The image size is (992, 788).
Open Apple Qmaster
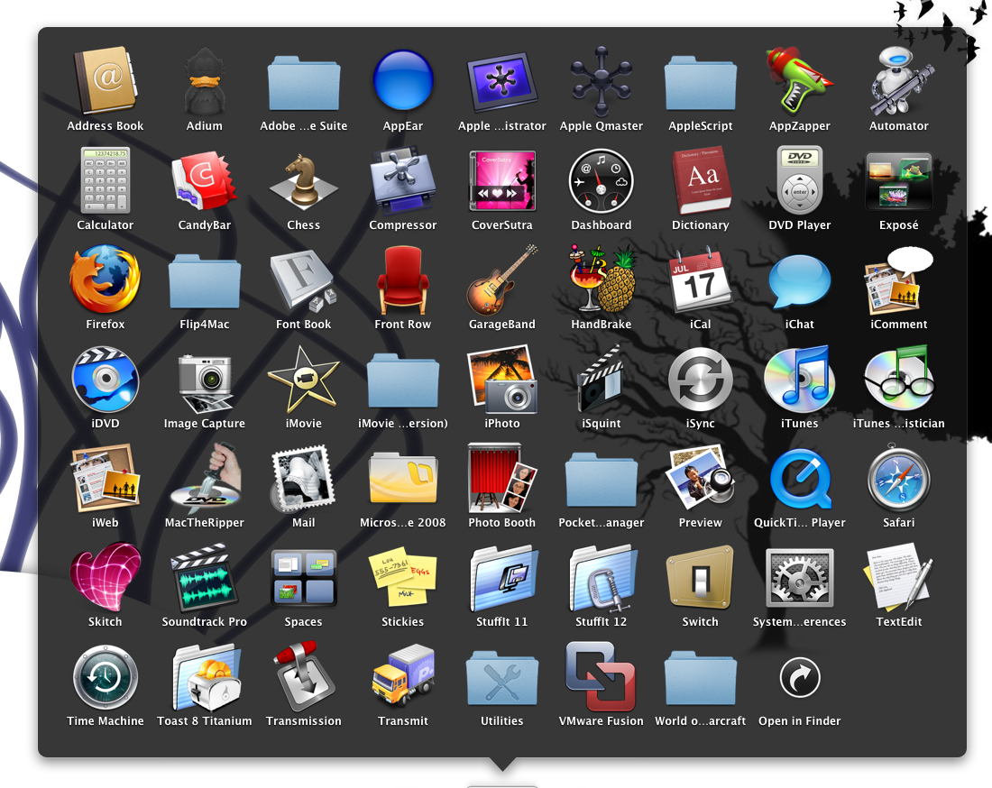pos(601,81)
